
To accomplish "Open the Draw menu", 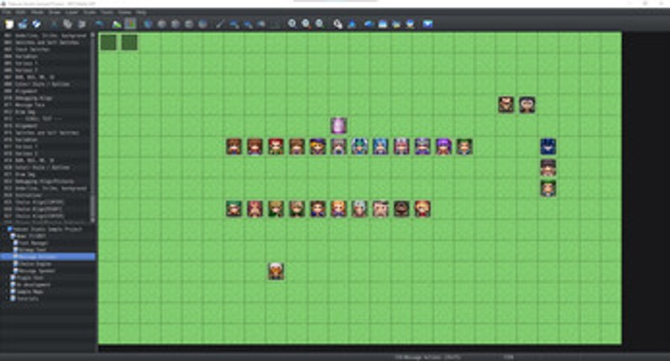I will click(x=55, y=13).
